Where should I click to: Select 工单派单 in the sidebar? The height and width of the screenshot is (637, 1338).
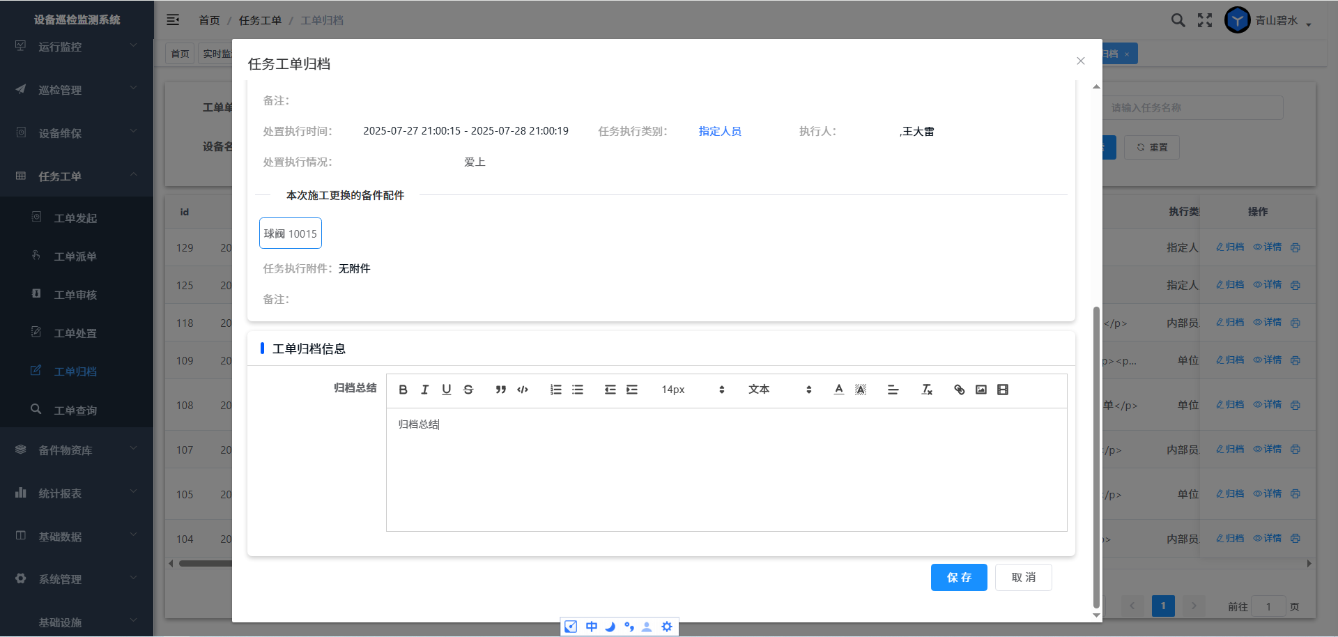click(75, 256)
